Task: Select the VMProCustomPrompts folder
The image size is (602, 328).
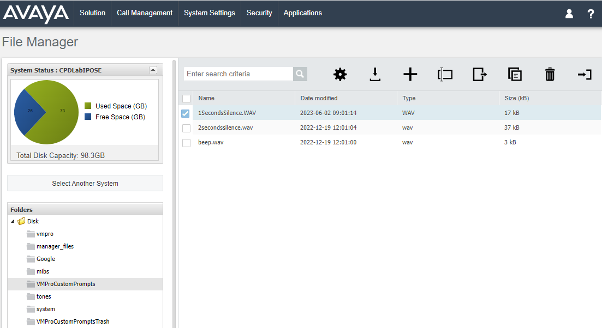Action: pyautogui.click(x=65, y=284)
